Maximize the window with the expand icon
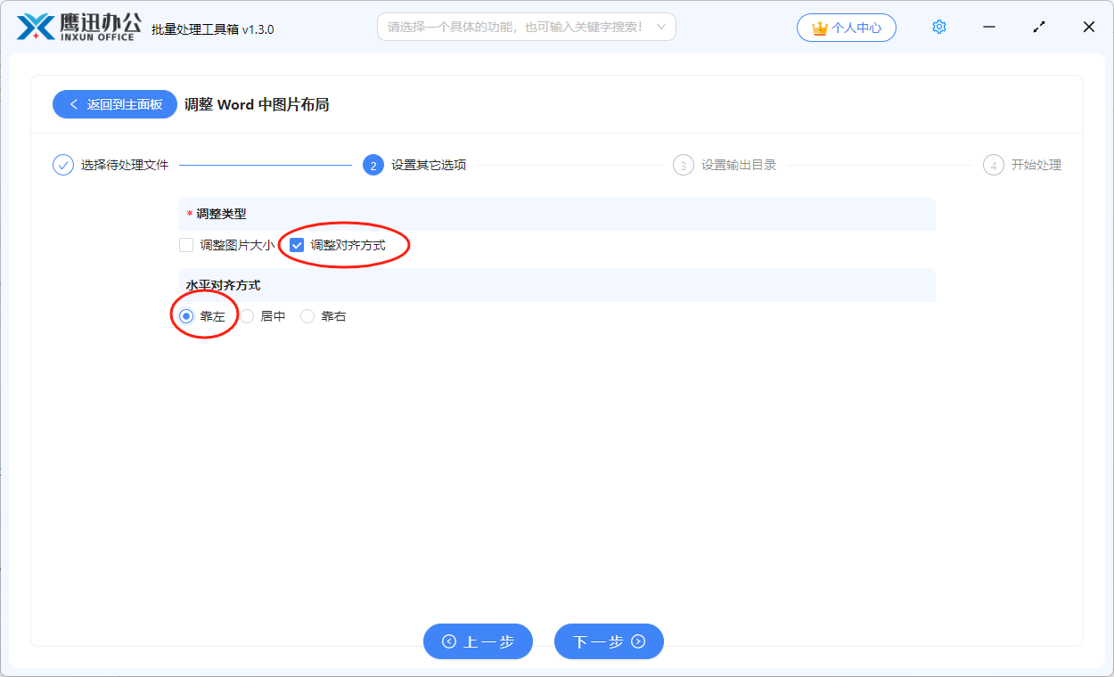Screen dimensions: 1114x677 1039,27
